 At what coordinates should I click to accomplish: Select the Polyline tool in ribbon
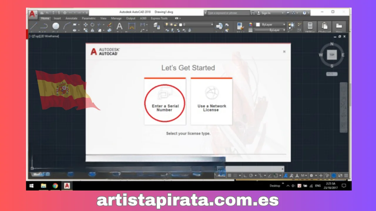pos(44,26)
